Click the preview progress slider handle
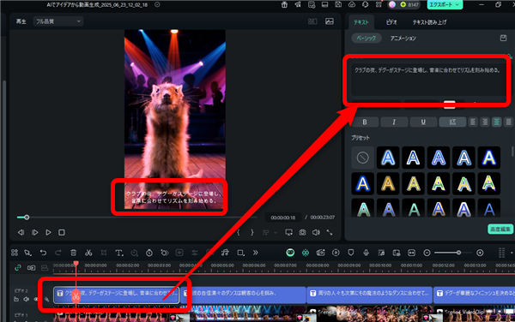515x322 pixels. point(27,218)
